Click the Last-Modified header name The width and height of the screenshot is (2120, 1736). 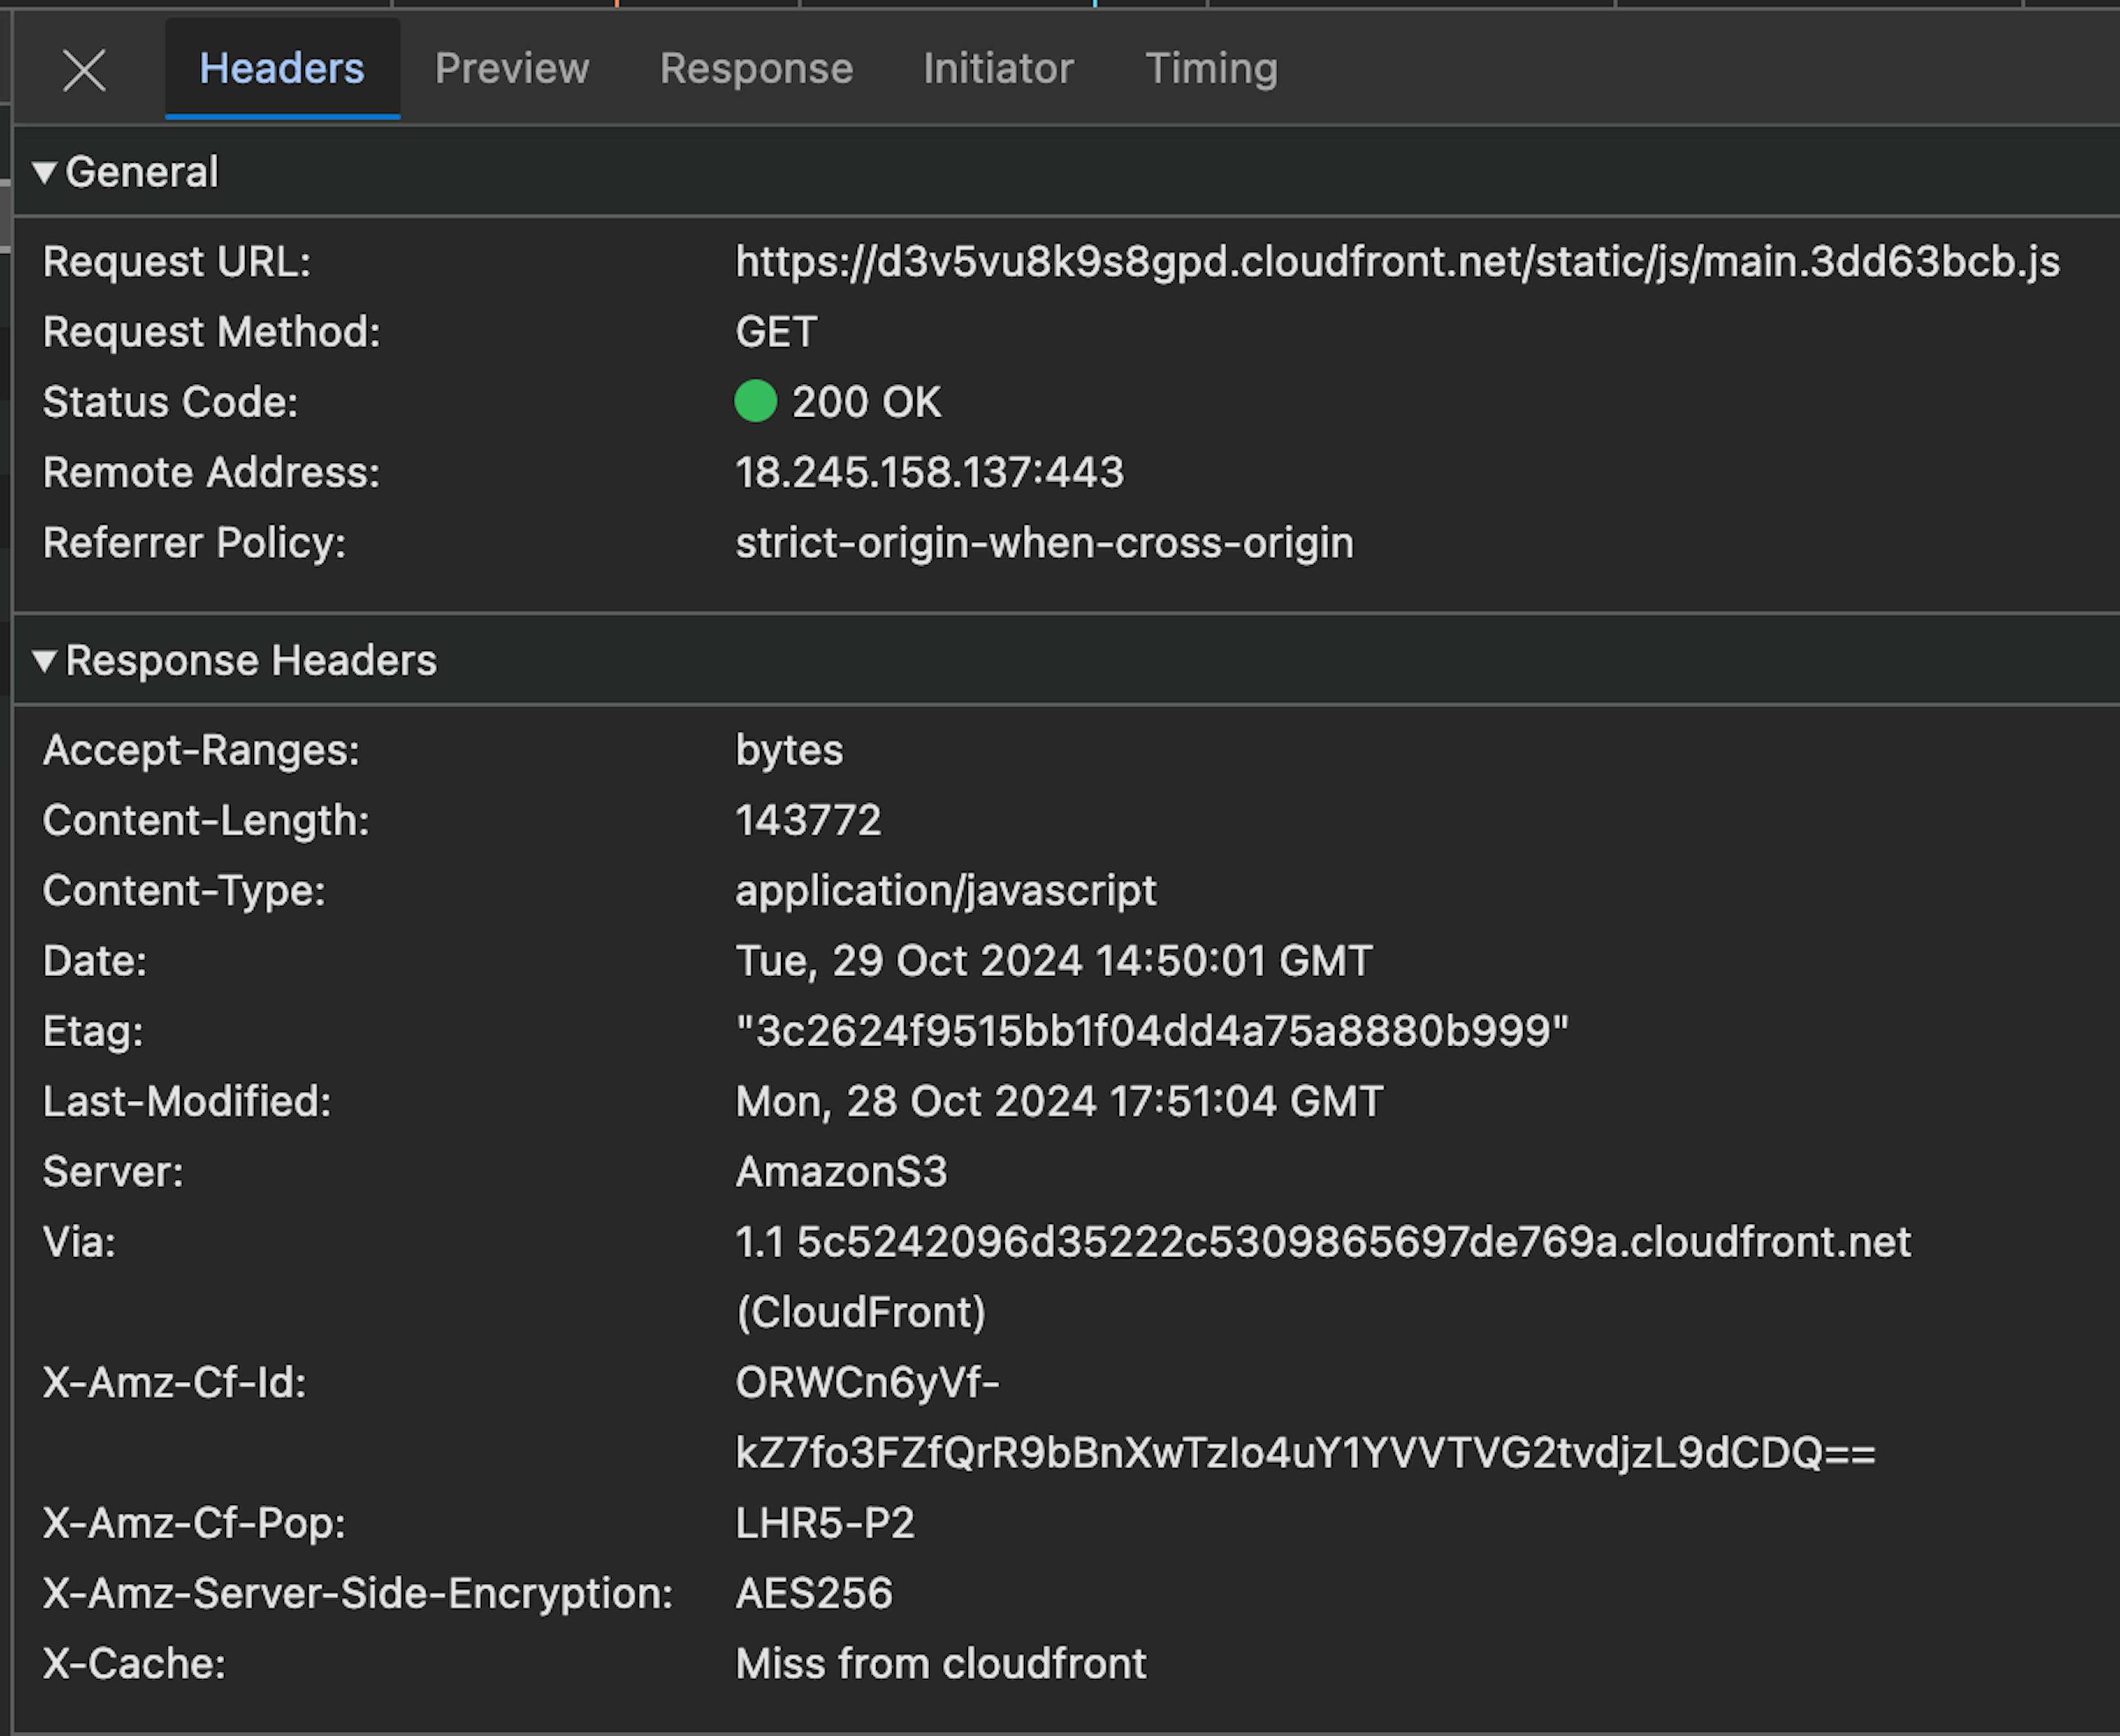[187, 1101]
